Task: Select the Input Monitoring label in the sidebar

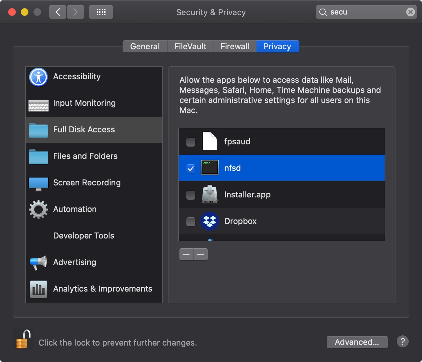Action: point(84,103)
